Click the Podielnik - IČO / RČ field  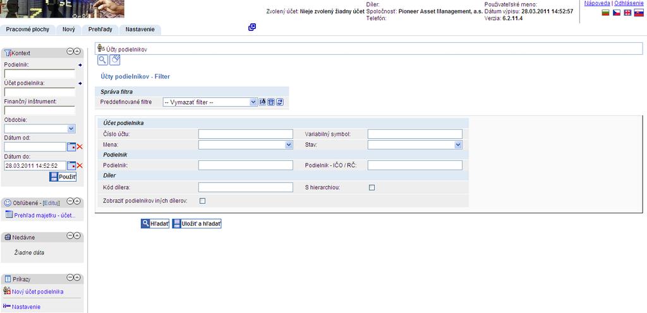click(414, 165)
